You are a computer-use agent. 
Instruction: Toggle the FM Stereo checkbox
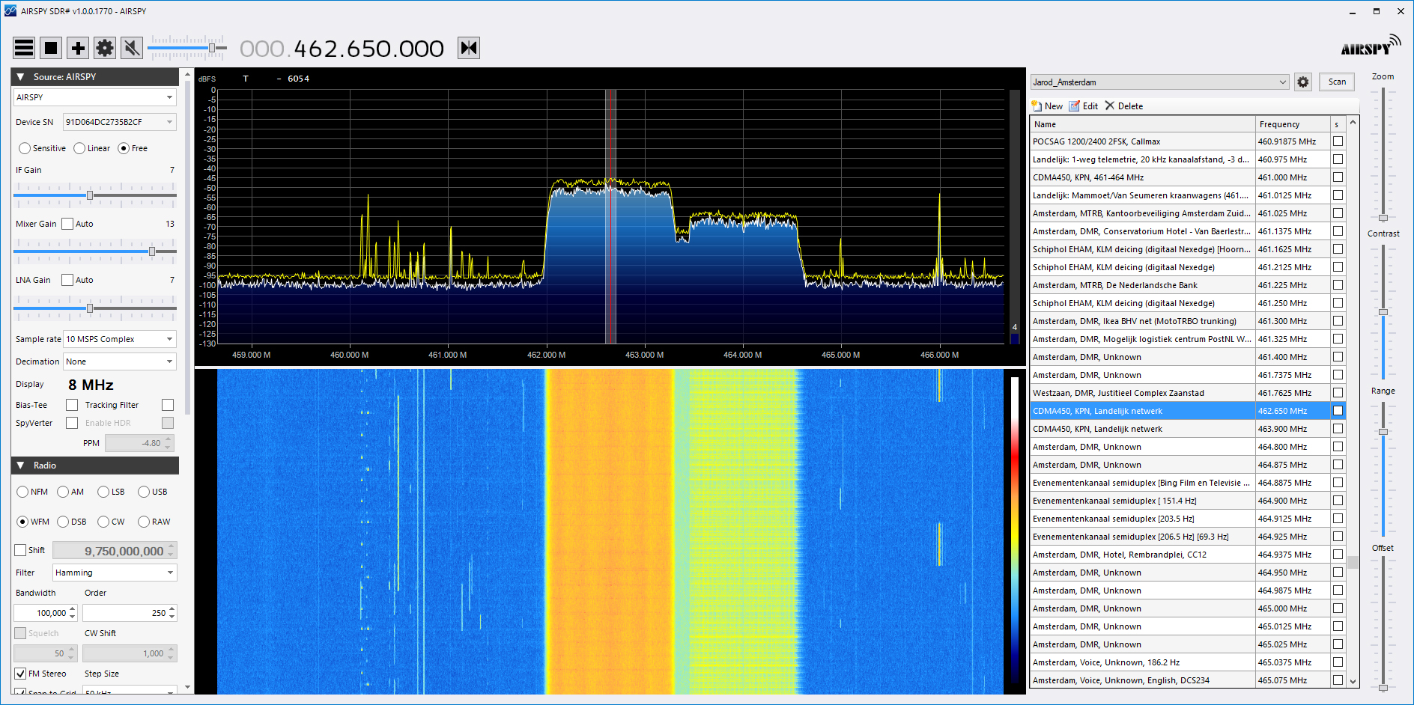[x=21, y=674]
